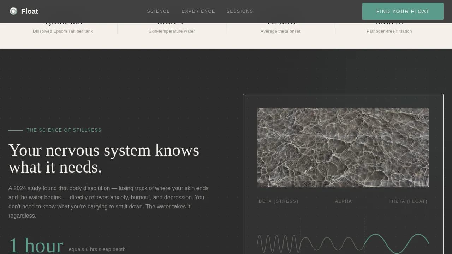Click the Average theta onset stat
This screenshot has height=254, width=452.
(x=280, y=31)
